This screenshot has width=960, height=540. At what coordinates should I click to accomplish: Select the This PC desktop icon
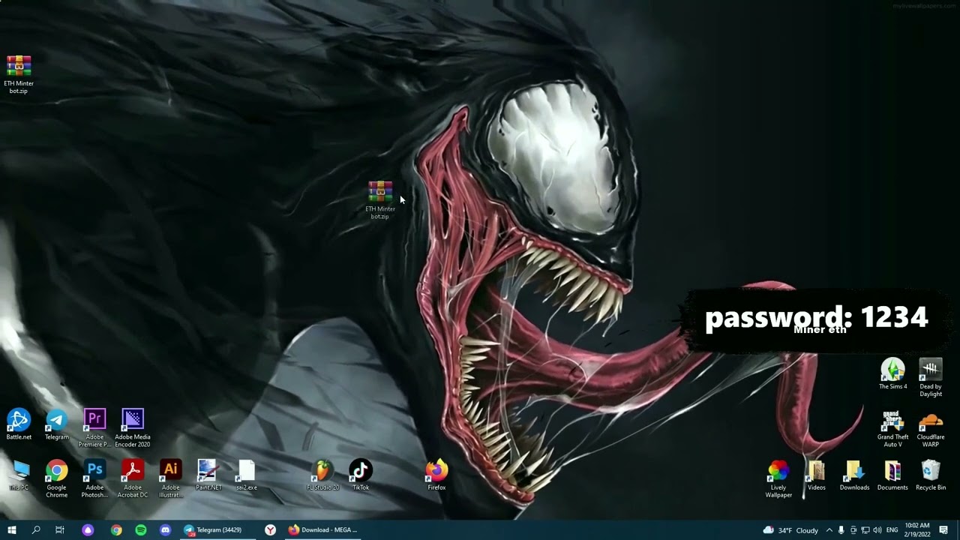coord(19,475)
